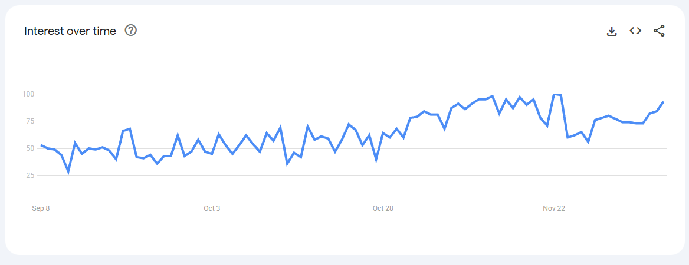Click the lowest dip in early September
The width and height of the screenshot is (689, 265).
pos(68,172)
